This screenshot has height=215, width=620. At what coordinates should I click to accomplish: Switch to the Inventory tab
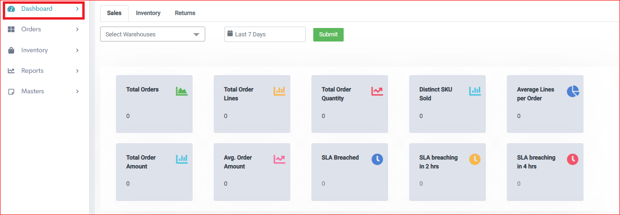148,13
